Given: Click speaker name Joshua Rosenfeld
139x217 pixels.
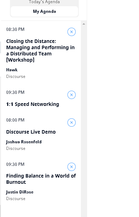Looking at the screenshot, I should point(24,142).
